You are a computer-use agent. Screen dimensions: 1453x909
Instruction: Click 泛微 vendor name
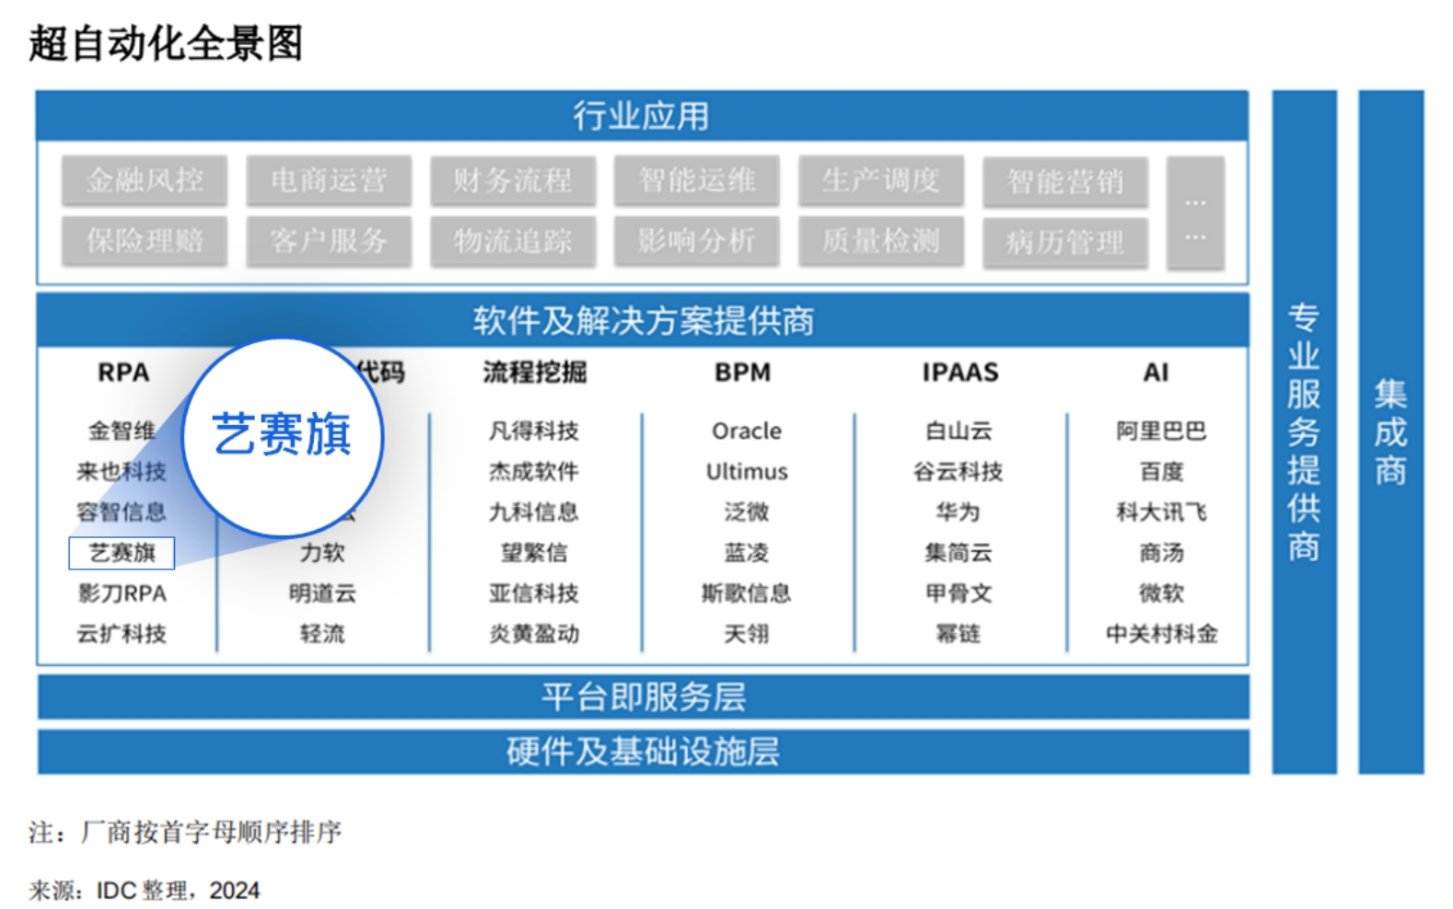click(747, 512)
